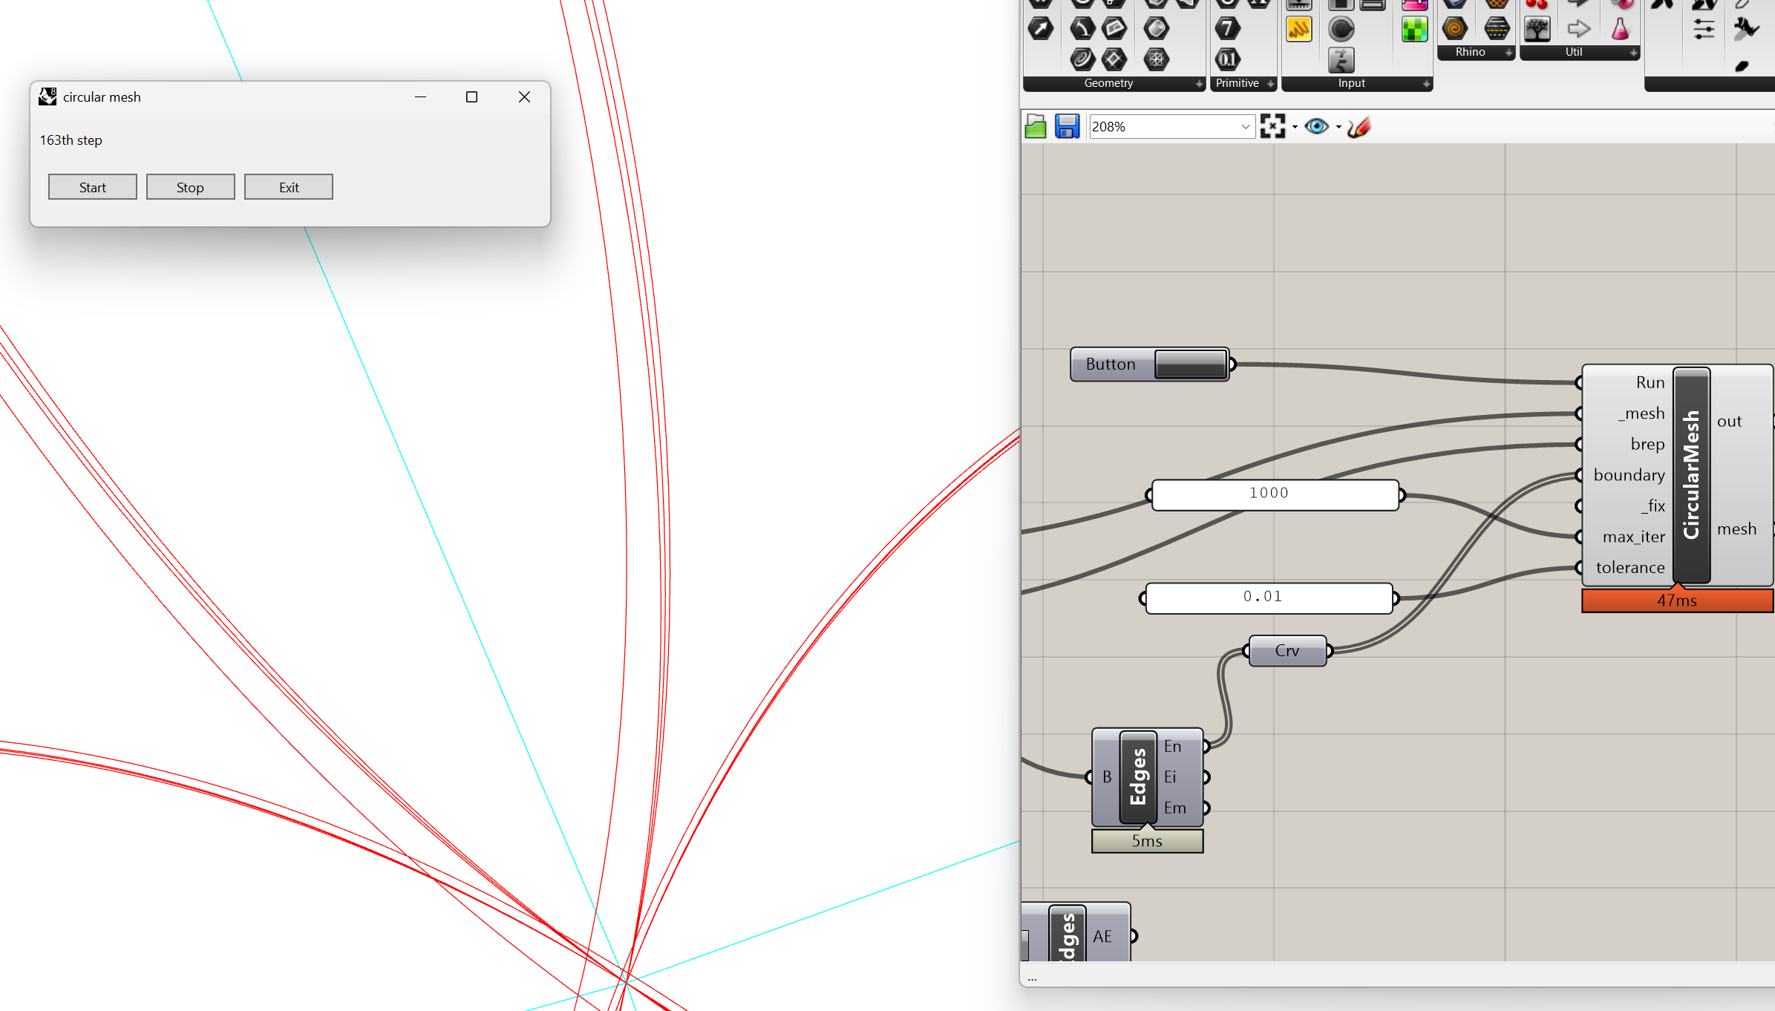Toggle the eye preview mode icon

point(1316,127)
